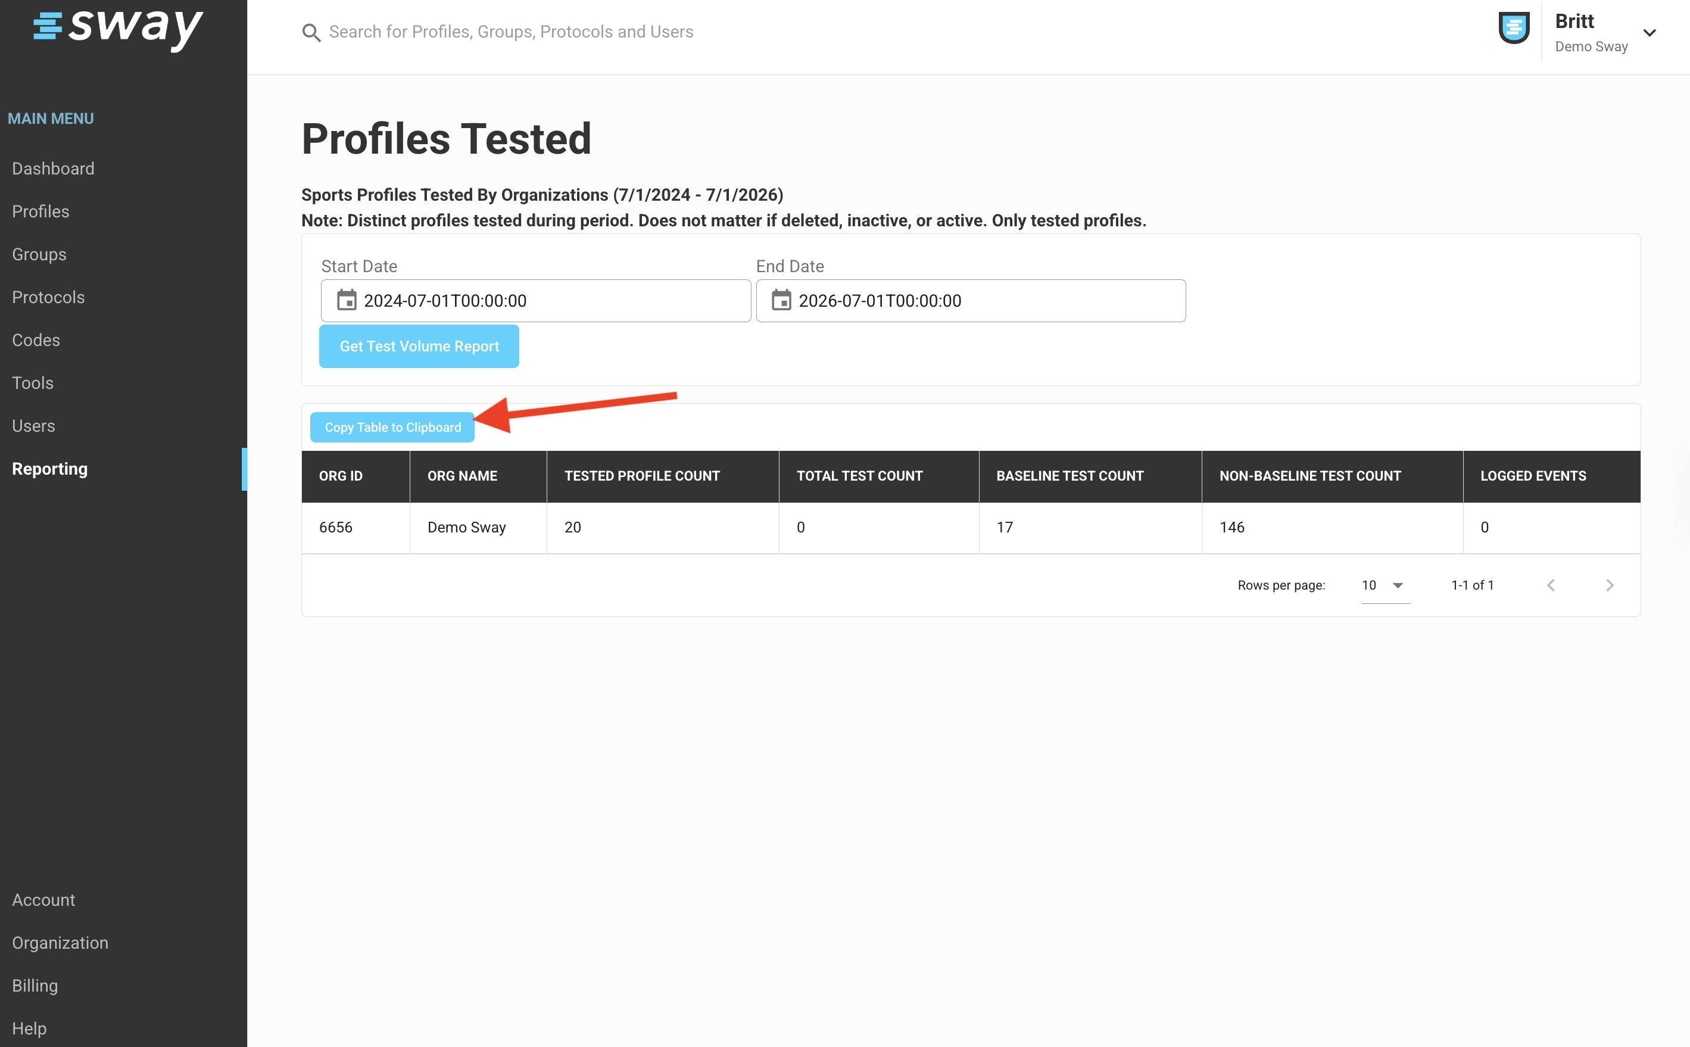
Task: Open Codes in the main menu
Action: [x=36, y=340]
